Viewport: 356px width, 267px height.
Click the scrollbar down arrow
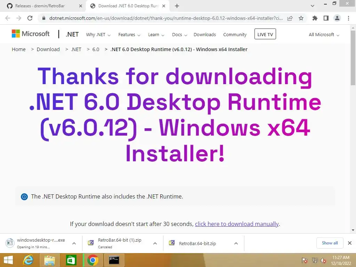tap(353, 230)
